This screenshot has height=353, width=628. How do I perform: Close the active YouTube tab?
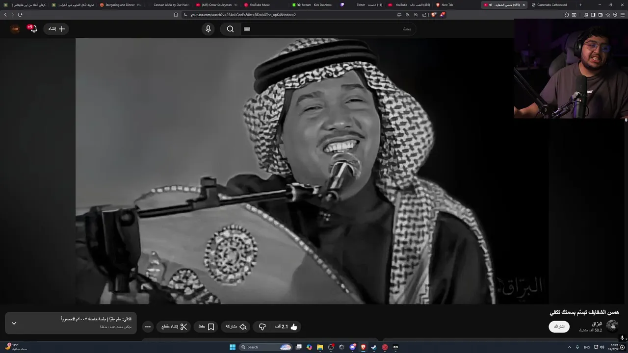[x=523, y=5]
